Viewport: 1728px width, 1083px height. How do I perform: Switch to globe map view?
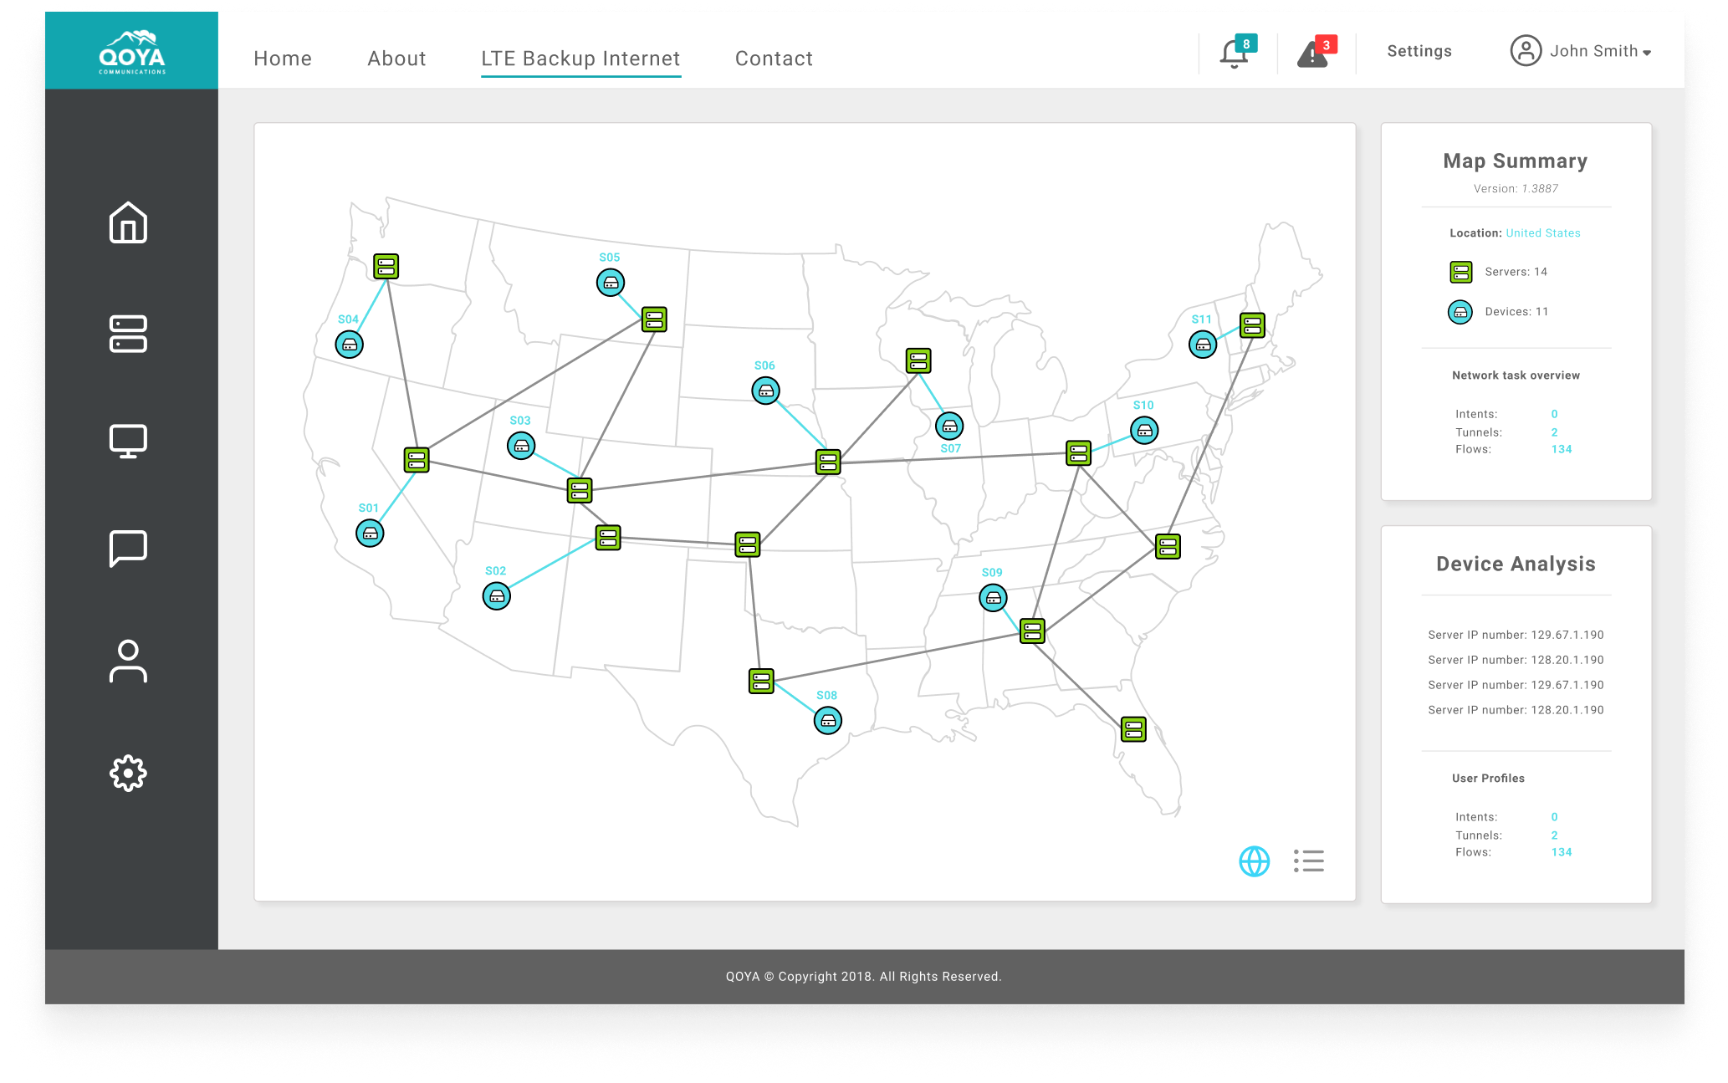(1254, 861)
